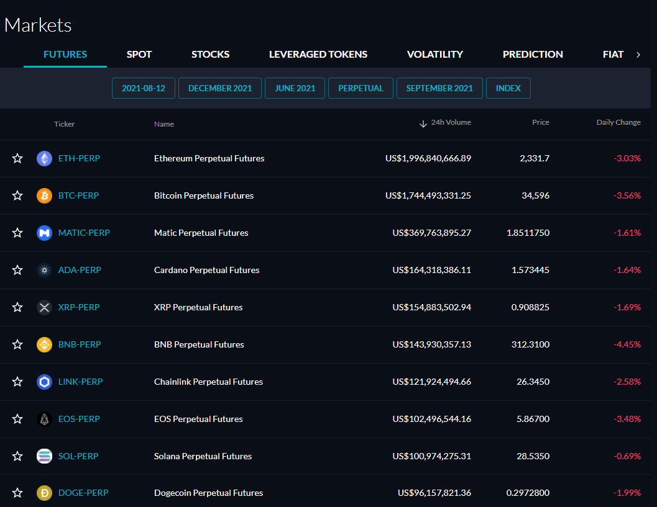Click volume value US$369,763,895.27
This screenshot has height=507, width=657.
pos(431,233)
